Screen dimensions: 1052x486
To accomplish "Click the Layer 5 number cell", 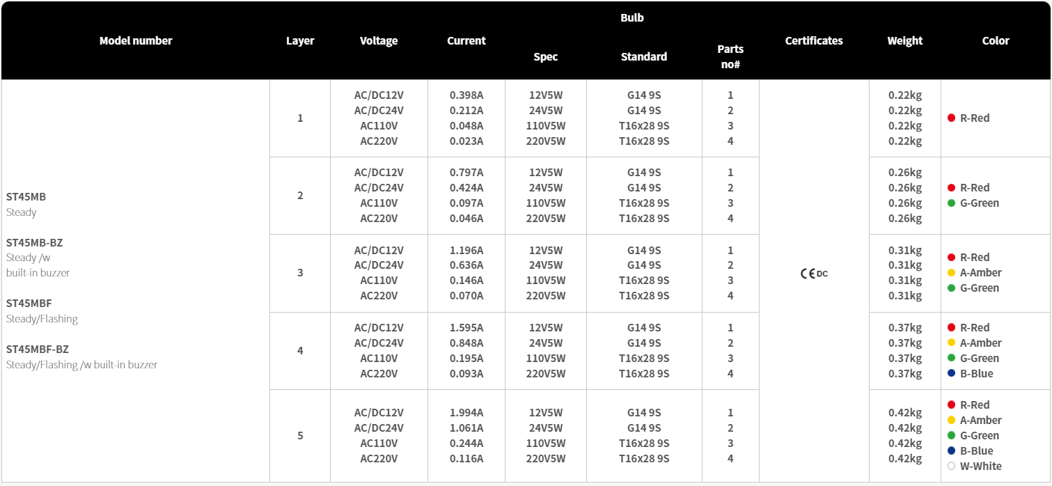I will pyautogui.click(x=300, y=436).
